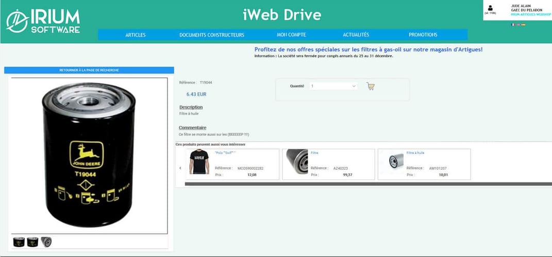Click the large John Deere filter image
Image resolution: width=552 pixels, height=257 pixels.
[x=88, y=156]
